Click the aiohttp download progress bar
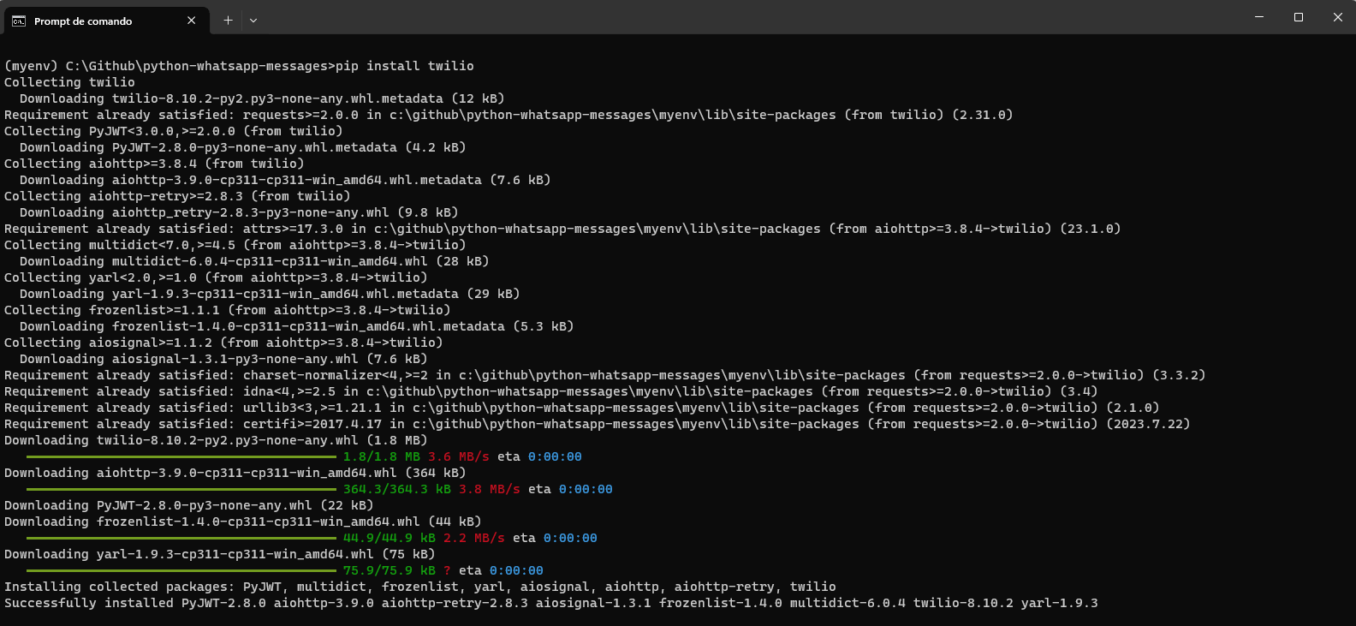 pos(180,489)
